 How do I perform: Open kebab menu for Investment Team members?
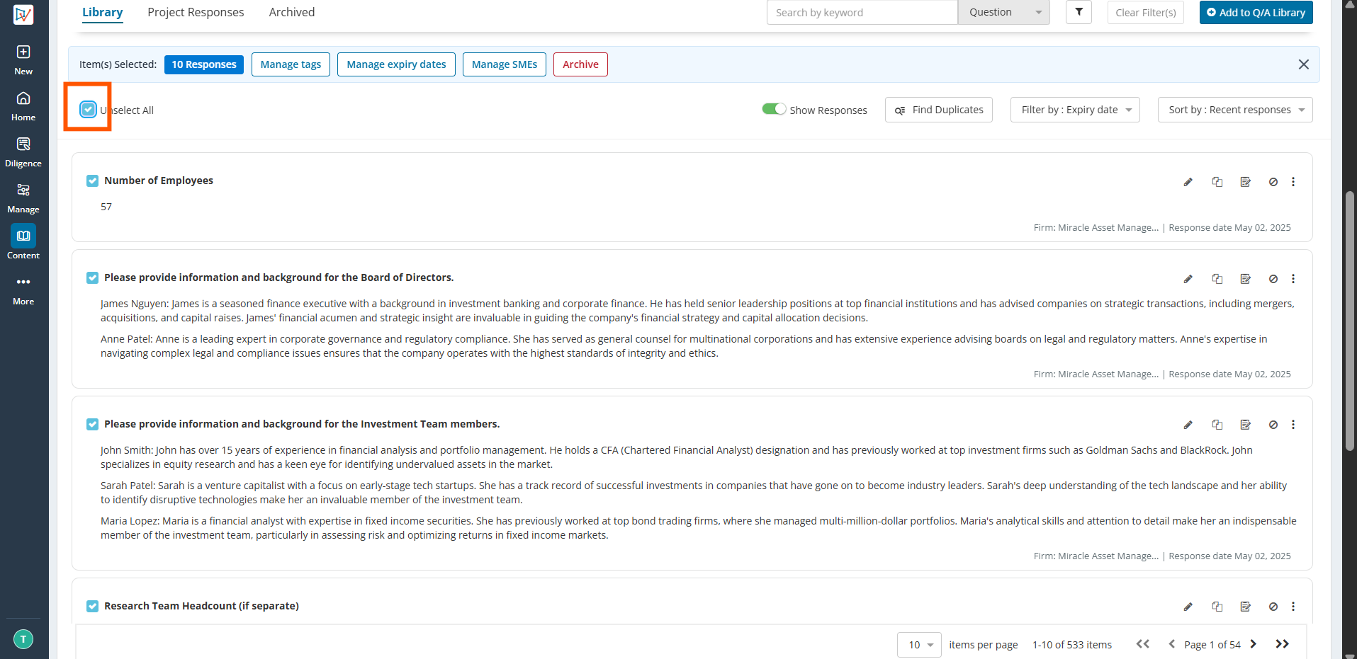(x=1293, y=425)
